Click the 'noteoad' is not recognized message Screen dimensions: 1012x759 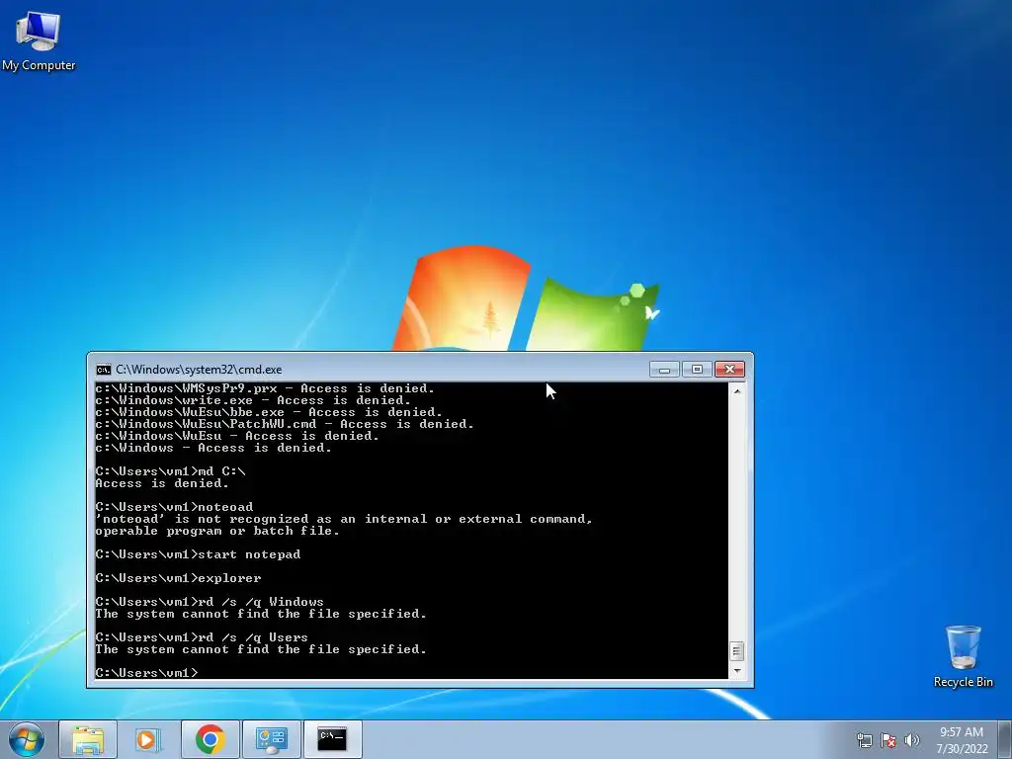343,525
